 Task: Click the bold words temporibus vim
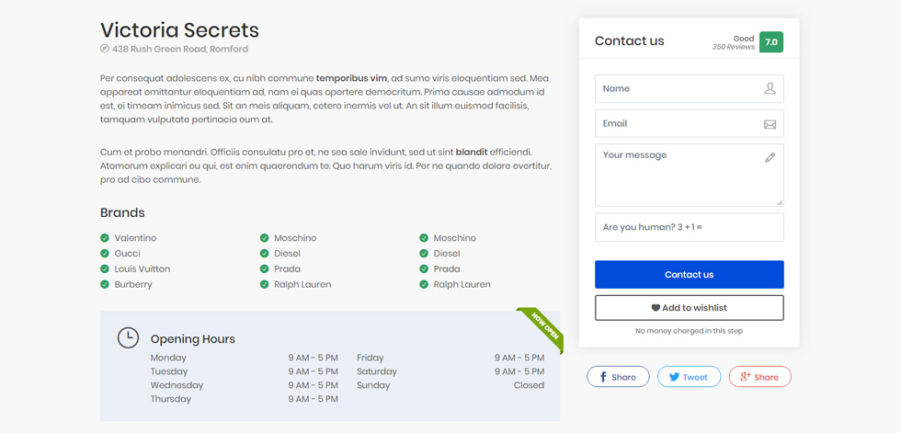(x=351, y=78)
